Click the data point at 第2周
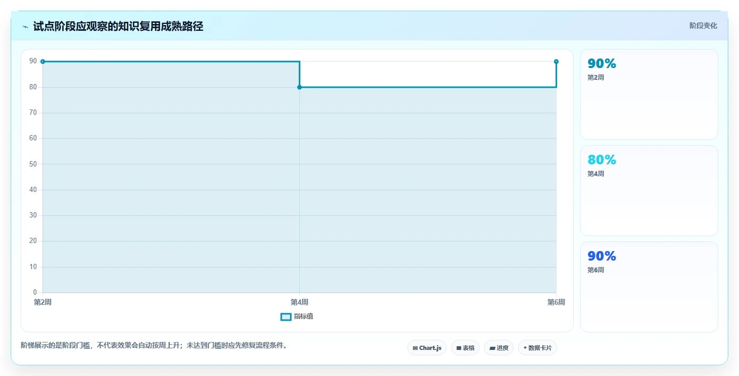This screenshot has width=739, height=376. (x=43, y=62)
